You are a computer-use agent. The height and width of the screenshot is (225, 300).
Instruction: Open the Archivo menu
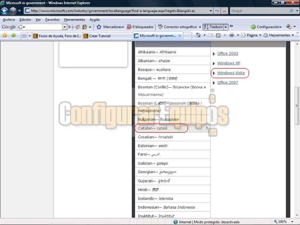tap(9, 20)
